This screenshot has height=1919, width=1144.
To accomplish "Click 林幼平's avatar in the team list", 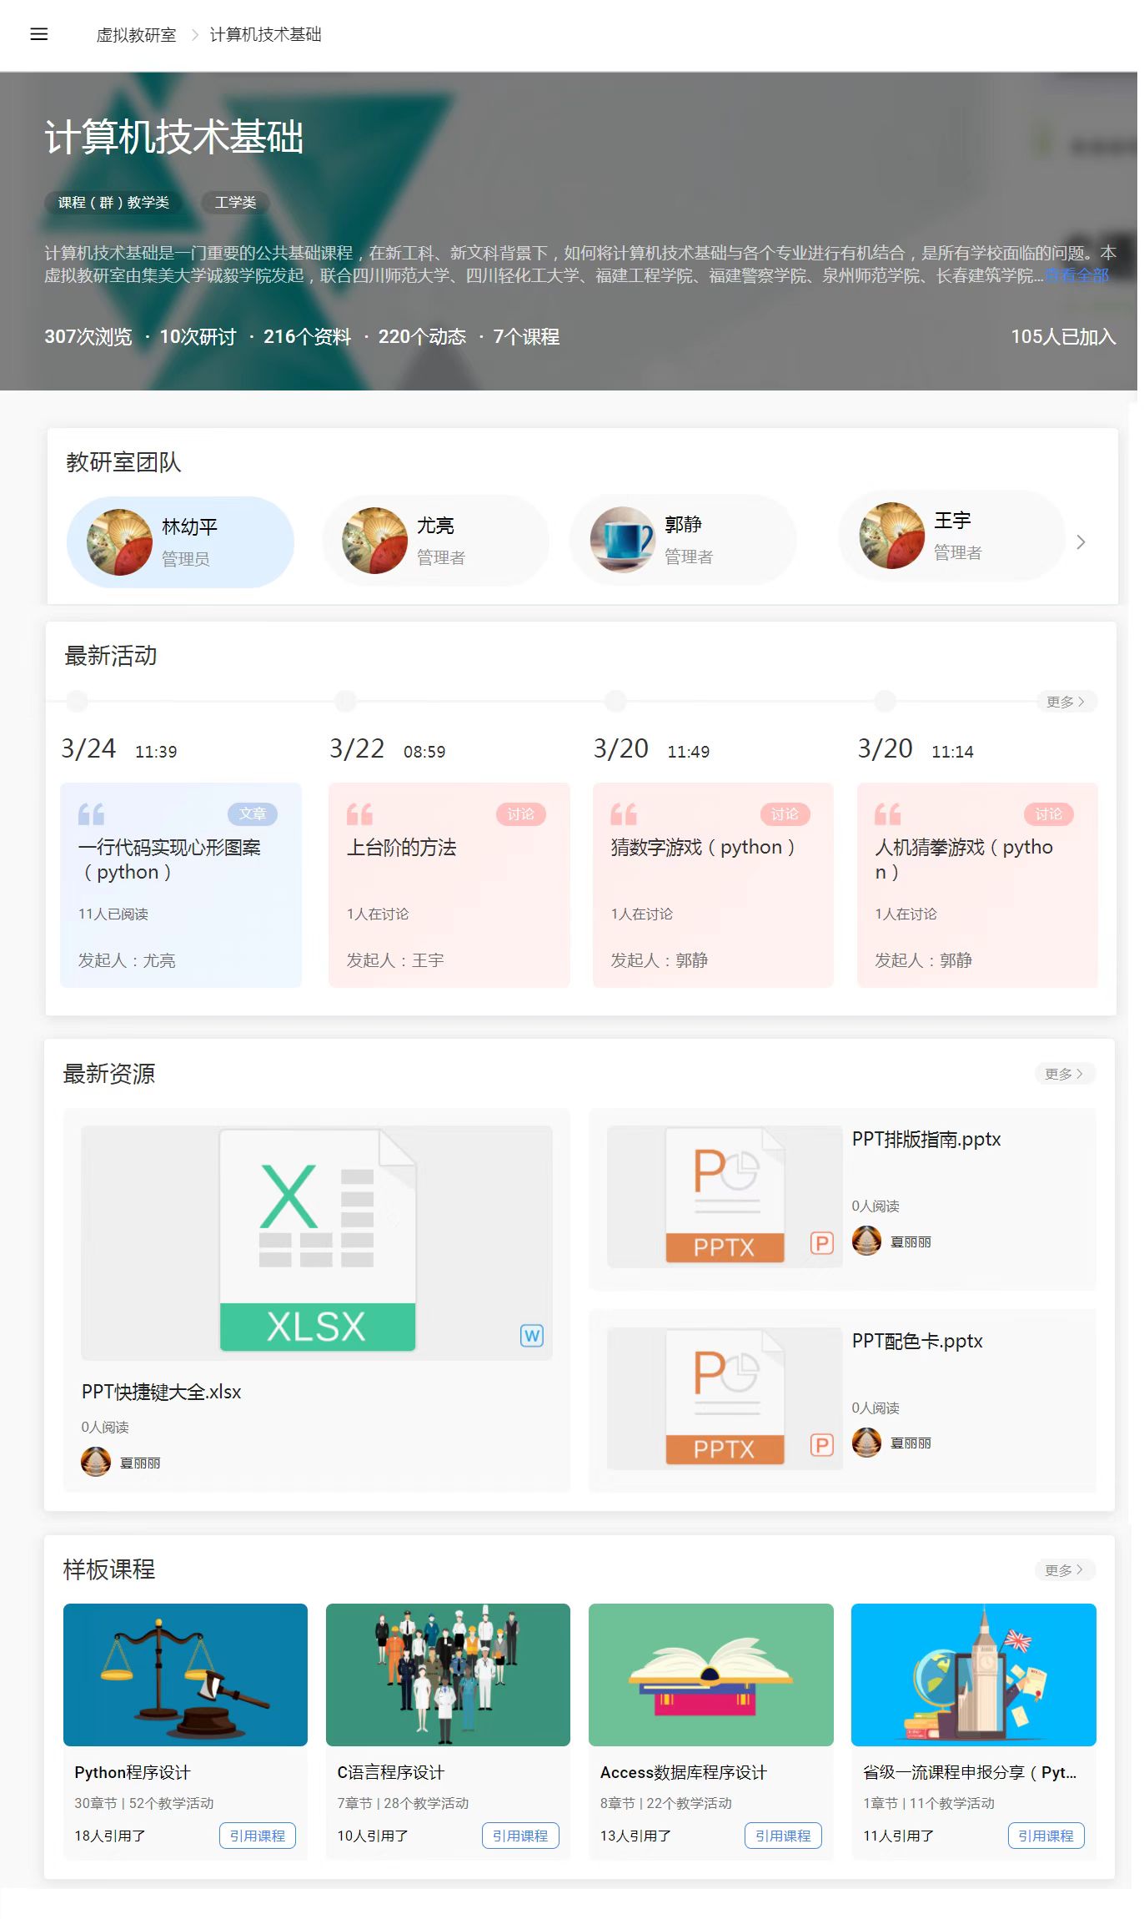I will [x=119, y=542].
